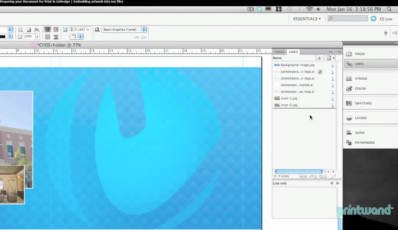
Task: Click the Quick Apply lightning bolt icon
Action: point(386,33)
